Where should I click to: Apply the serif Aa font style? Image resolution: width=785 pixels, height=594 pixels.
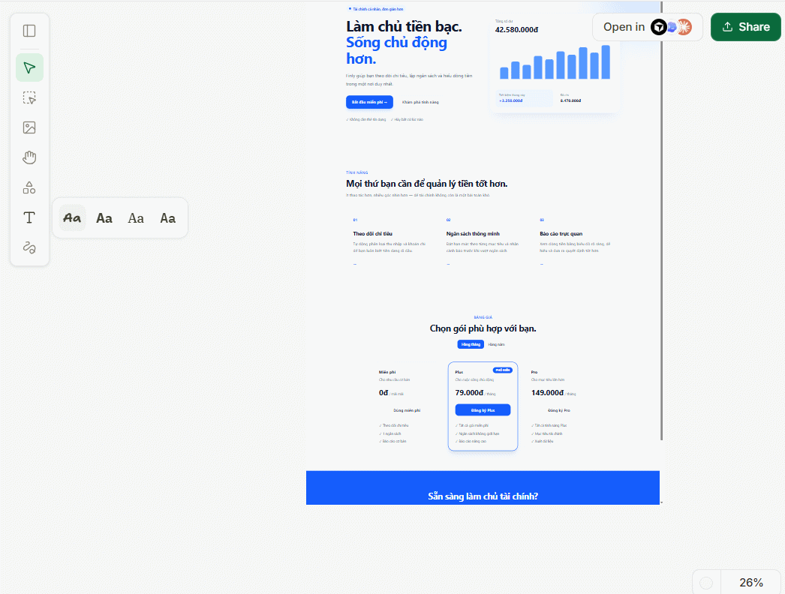pos(136,218)
